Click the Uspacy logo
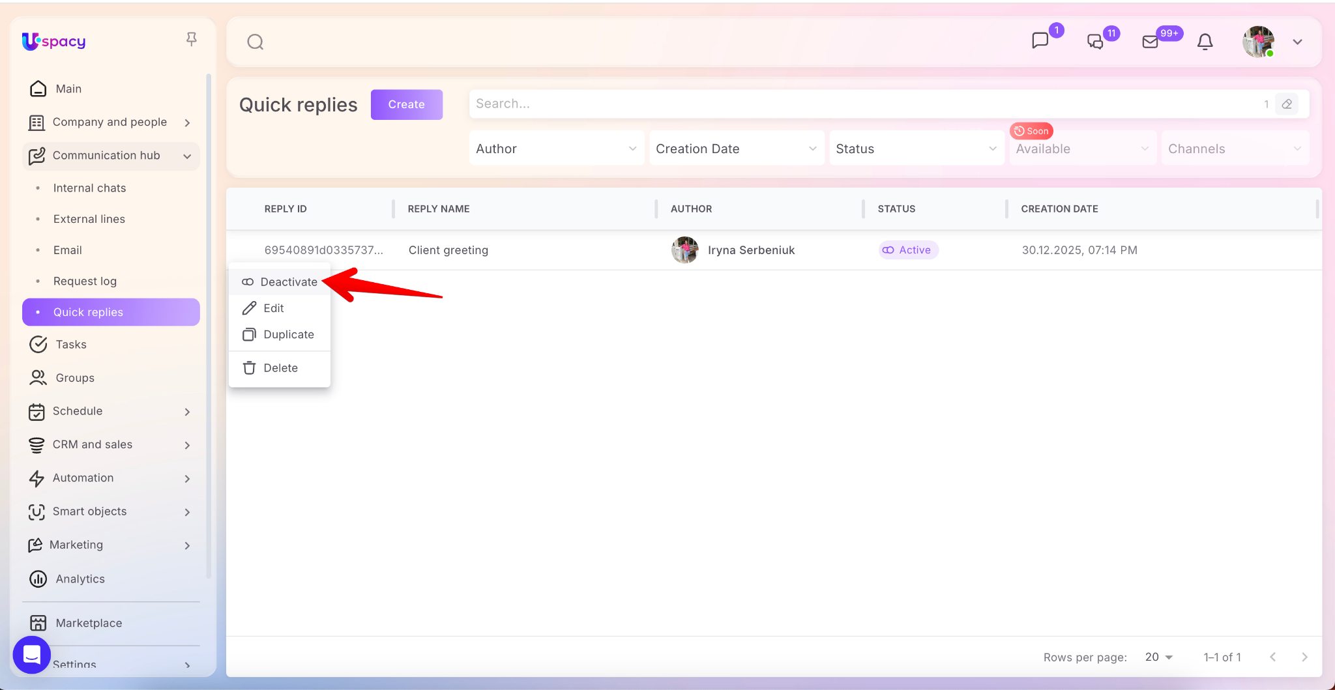The height and width of the screenshot is (690, 1335). point(54,41)
